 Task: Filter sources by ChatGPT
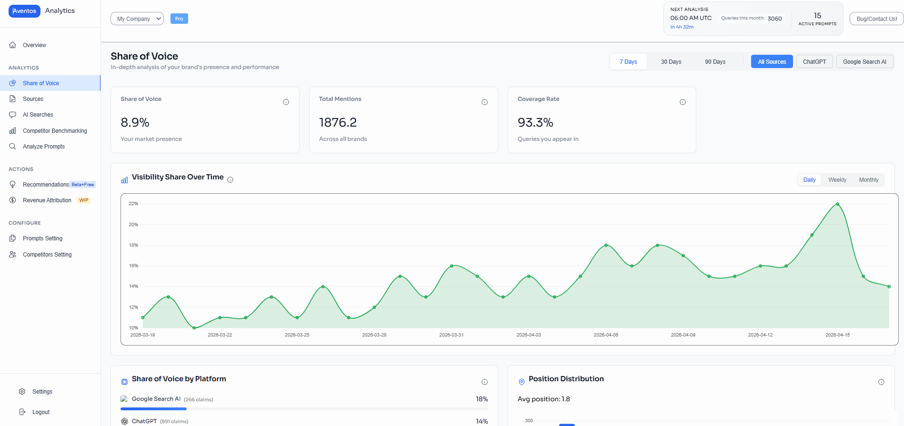click(x=814, y=62)
